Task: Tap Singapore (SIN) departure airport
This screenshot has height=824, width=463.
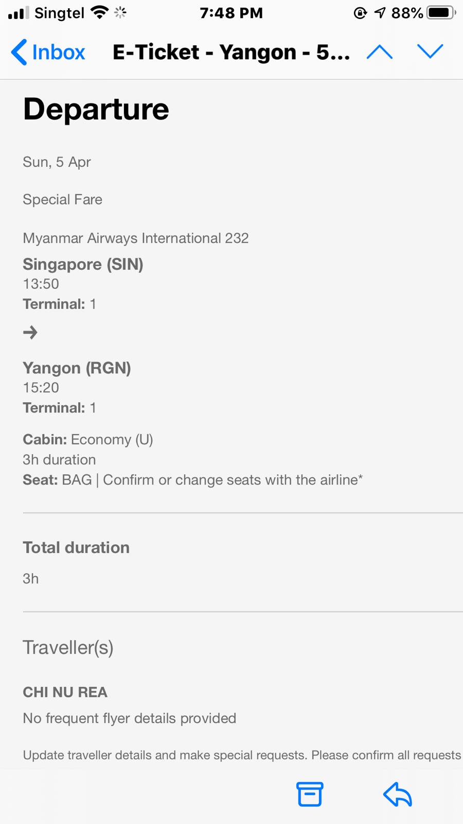Action: pos(83,264)
